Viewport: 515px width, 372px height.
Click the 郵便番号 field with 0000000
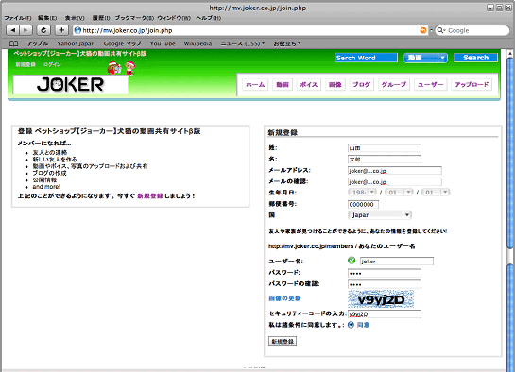point(363,204)
